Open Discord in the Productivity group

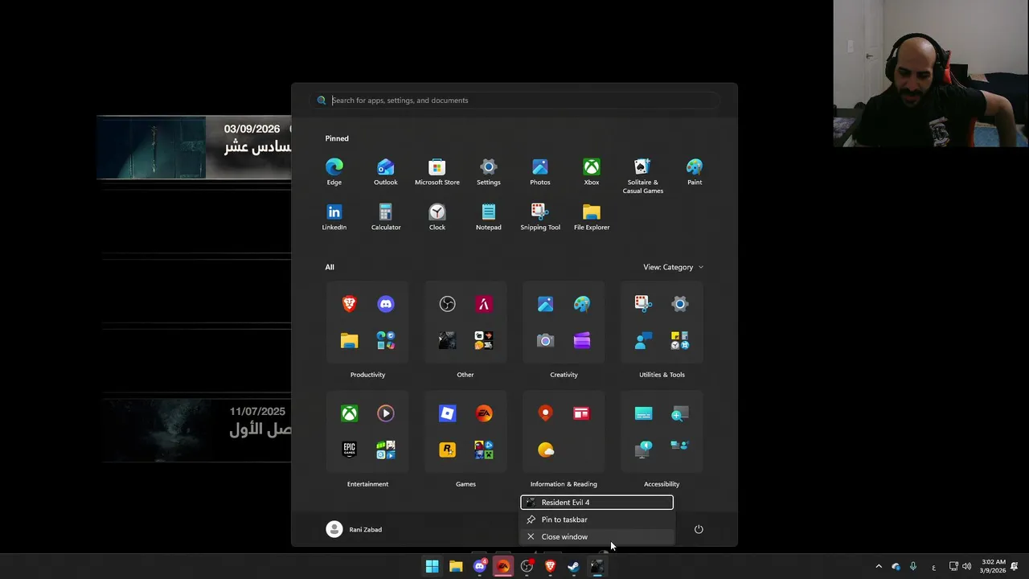(x=386, y=304)
